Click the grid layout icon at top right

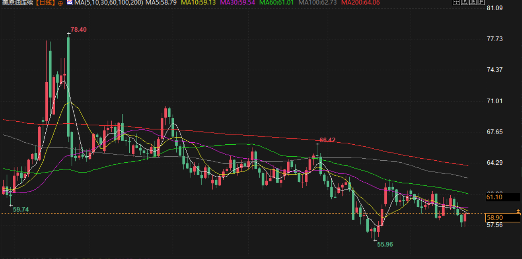(456, 2)
